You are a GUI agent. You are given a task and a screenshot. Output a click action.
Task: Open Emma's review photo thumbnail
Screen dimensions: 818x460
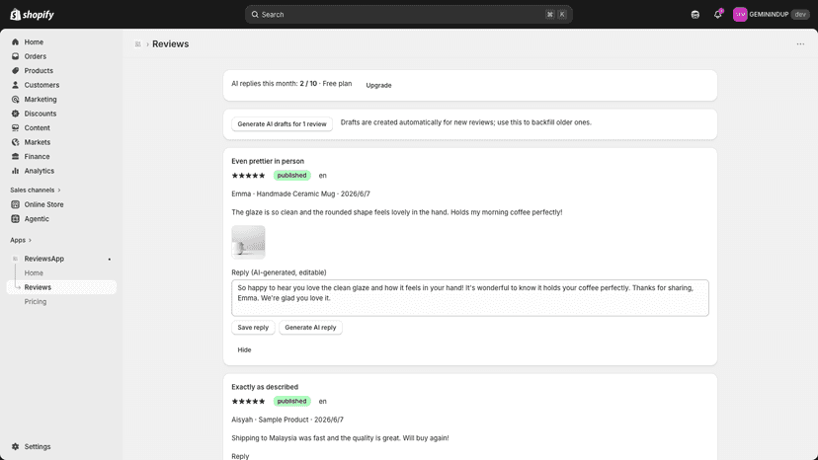pyautogui.click(x=248, y=242)
